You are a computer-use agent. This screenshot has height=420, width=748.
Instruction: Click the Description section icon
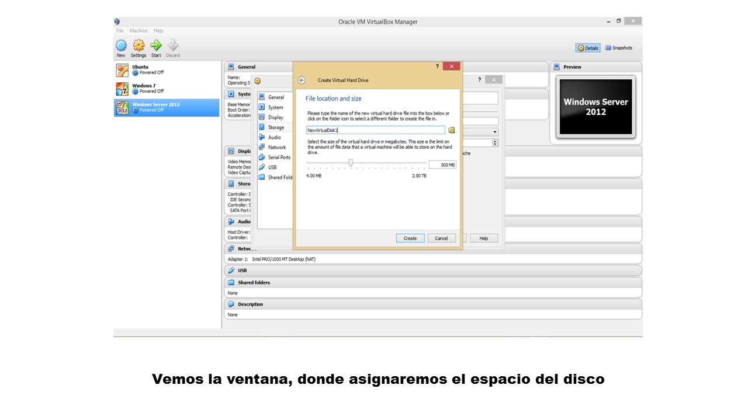[x=231, y=304]
